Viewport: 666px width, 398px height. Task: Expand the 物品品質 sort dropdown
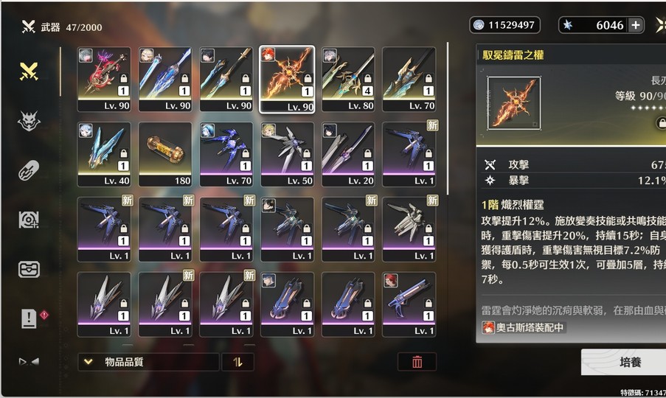pyautogui.click(x=148, y=362)
